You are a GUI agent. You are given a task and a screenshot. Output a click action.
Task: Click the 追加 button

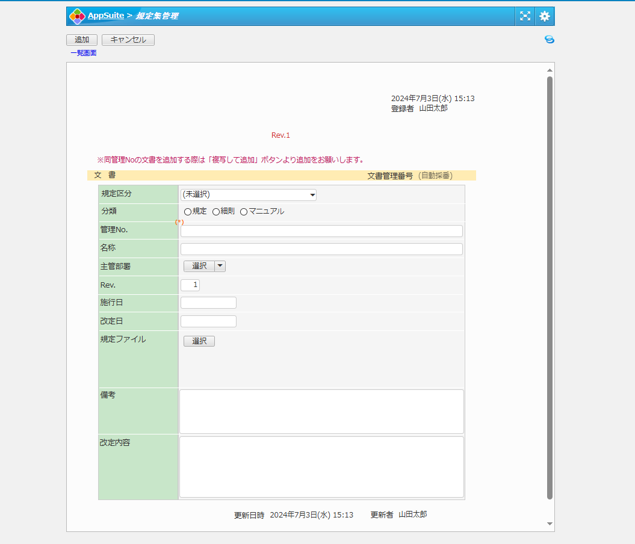coord(82,40)
